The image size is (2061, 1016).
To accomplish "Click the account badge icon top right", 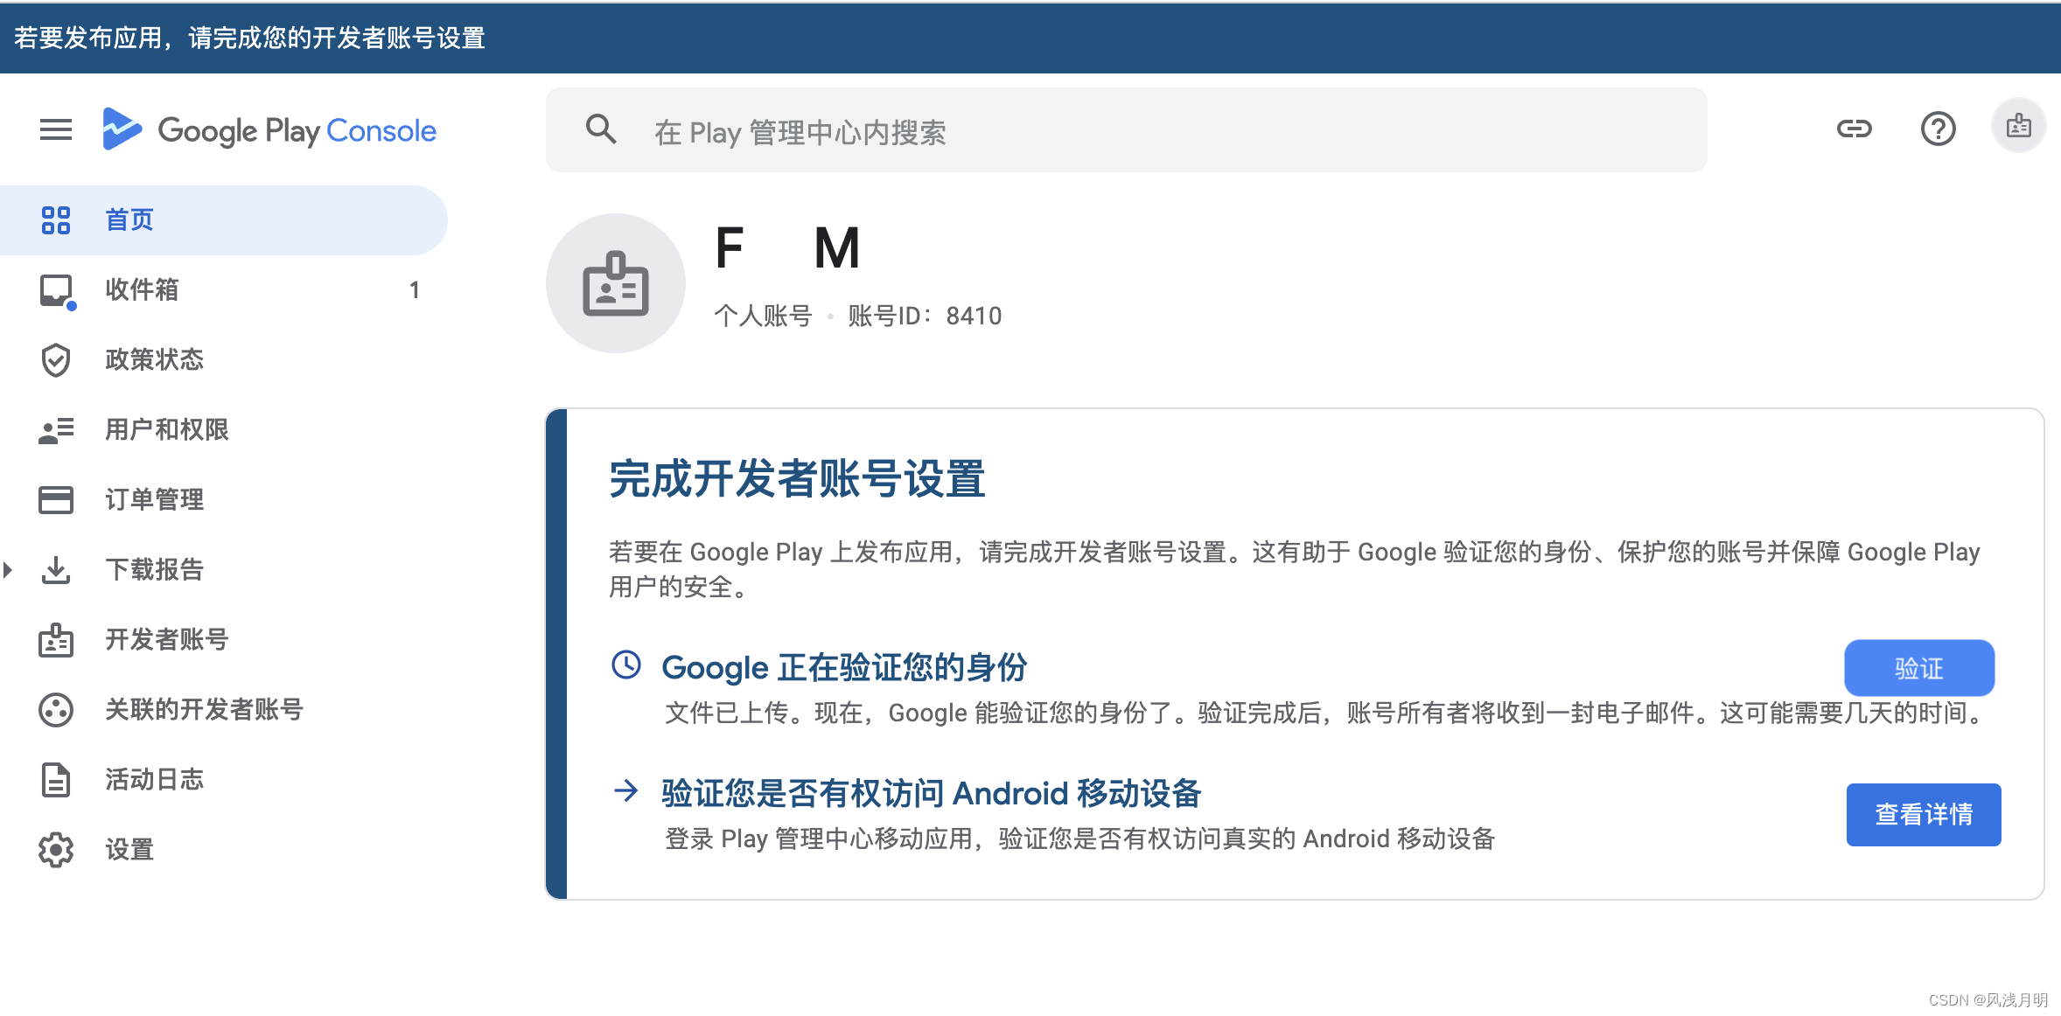I will (x=2018, y=126).
